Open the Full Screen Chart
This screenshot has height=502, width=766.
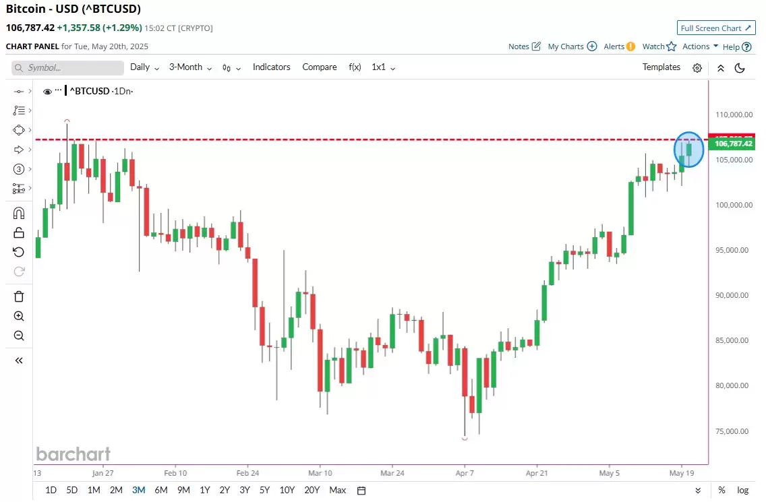click(x=715, y=28)
